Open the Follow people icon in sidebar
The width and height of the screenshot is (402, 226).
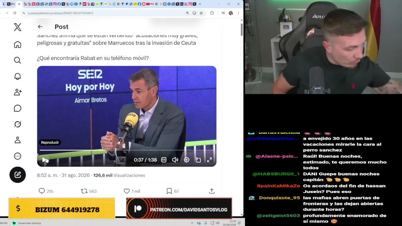[x=18, y=92]
